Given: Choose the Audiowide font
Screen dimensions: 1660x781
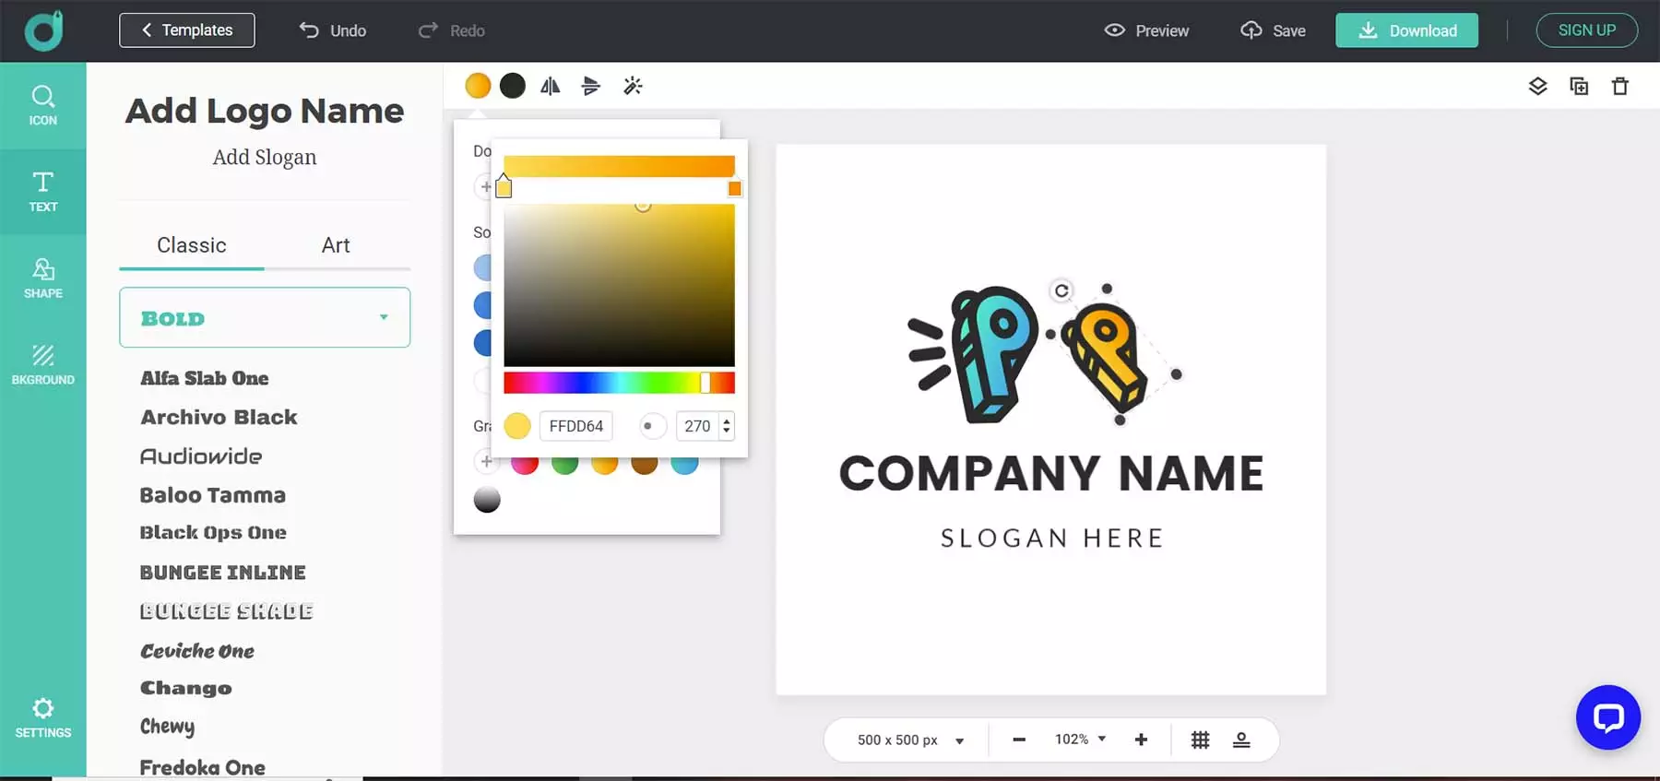Looking at the screenshot, I should pyautogui.click(x=201, y=456).
